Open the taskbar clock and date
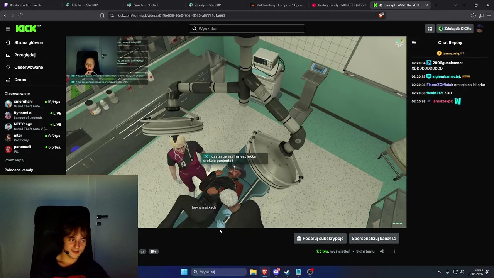The height and width of the screenshot is (278, 494). pos(475,272)
